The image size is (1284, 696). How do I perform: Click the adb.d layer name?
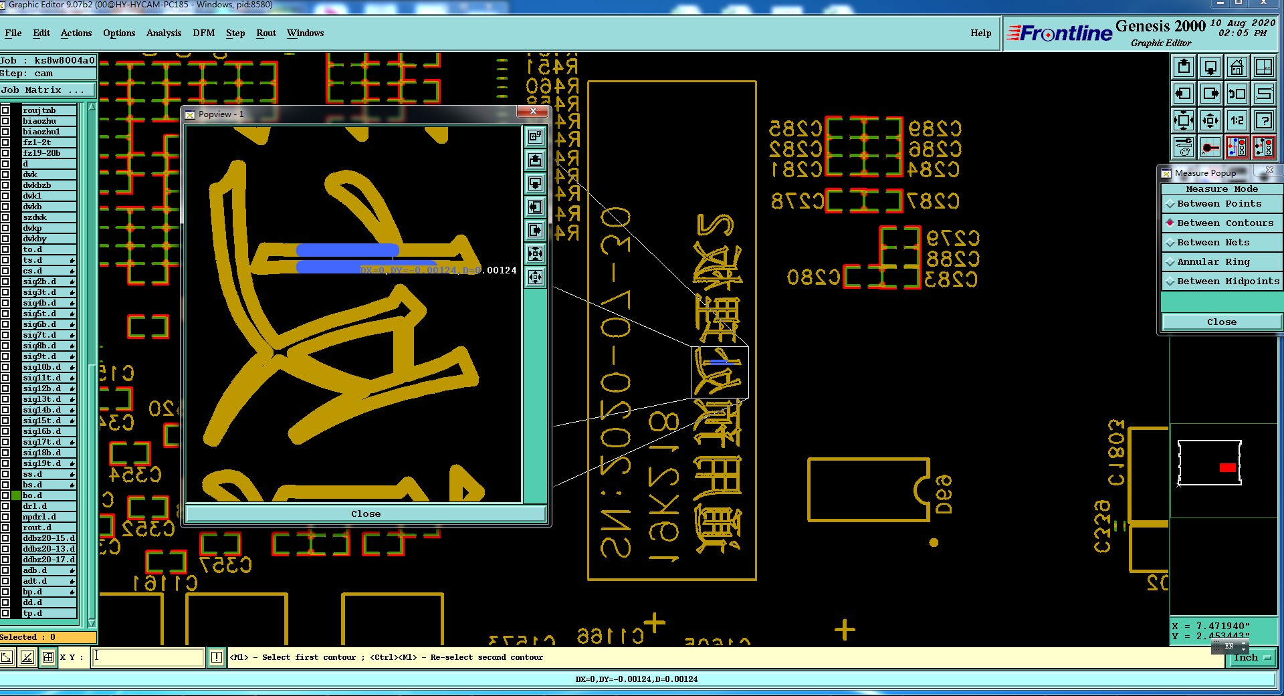click(x=49, y=570)
